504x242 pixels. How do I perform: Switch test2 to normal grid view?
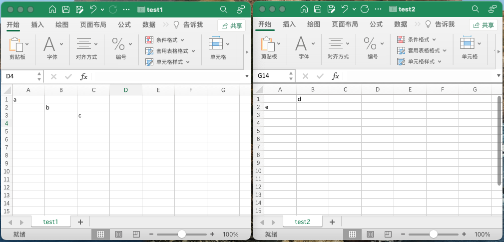pos(352,235)
